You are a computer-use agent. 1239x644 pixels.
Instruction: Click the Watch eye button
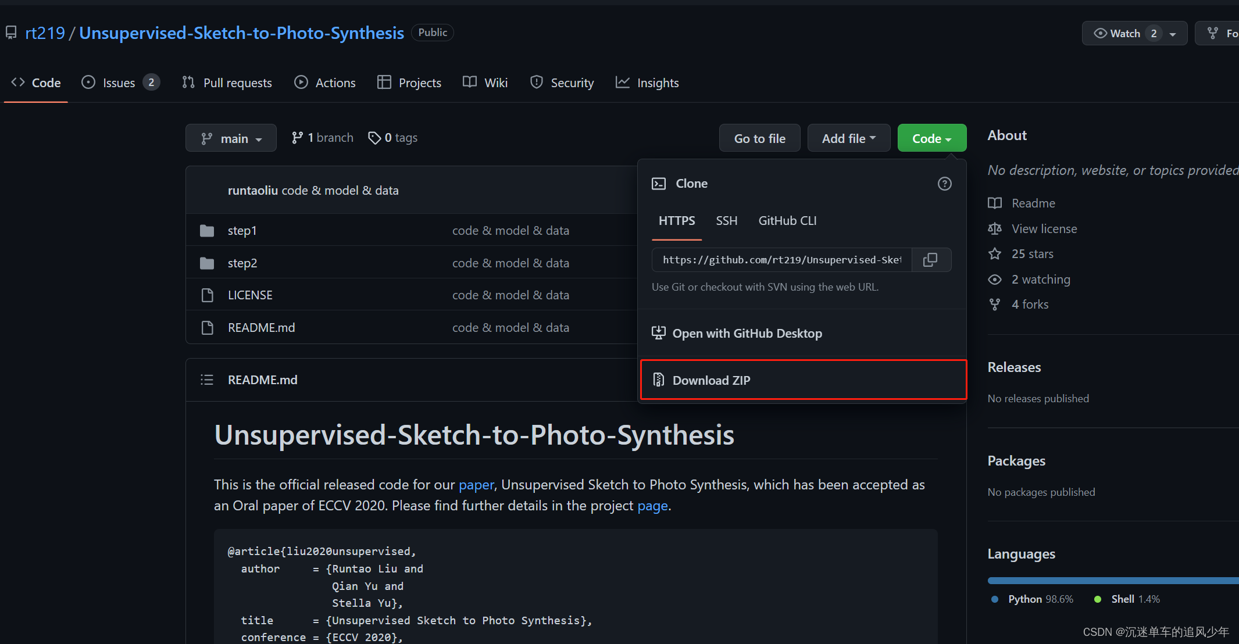(1117, 33)
